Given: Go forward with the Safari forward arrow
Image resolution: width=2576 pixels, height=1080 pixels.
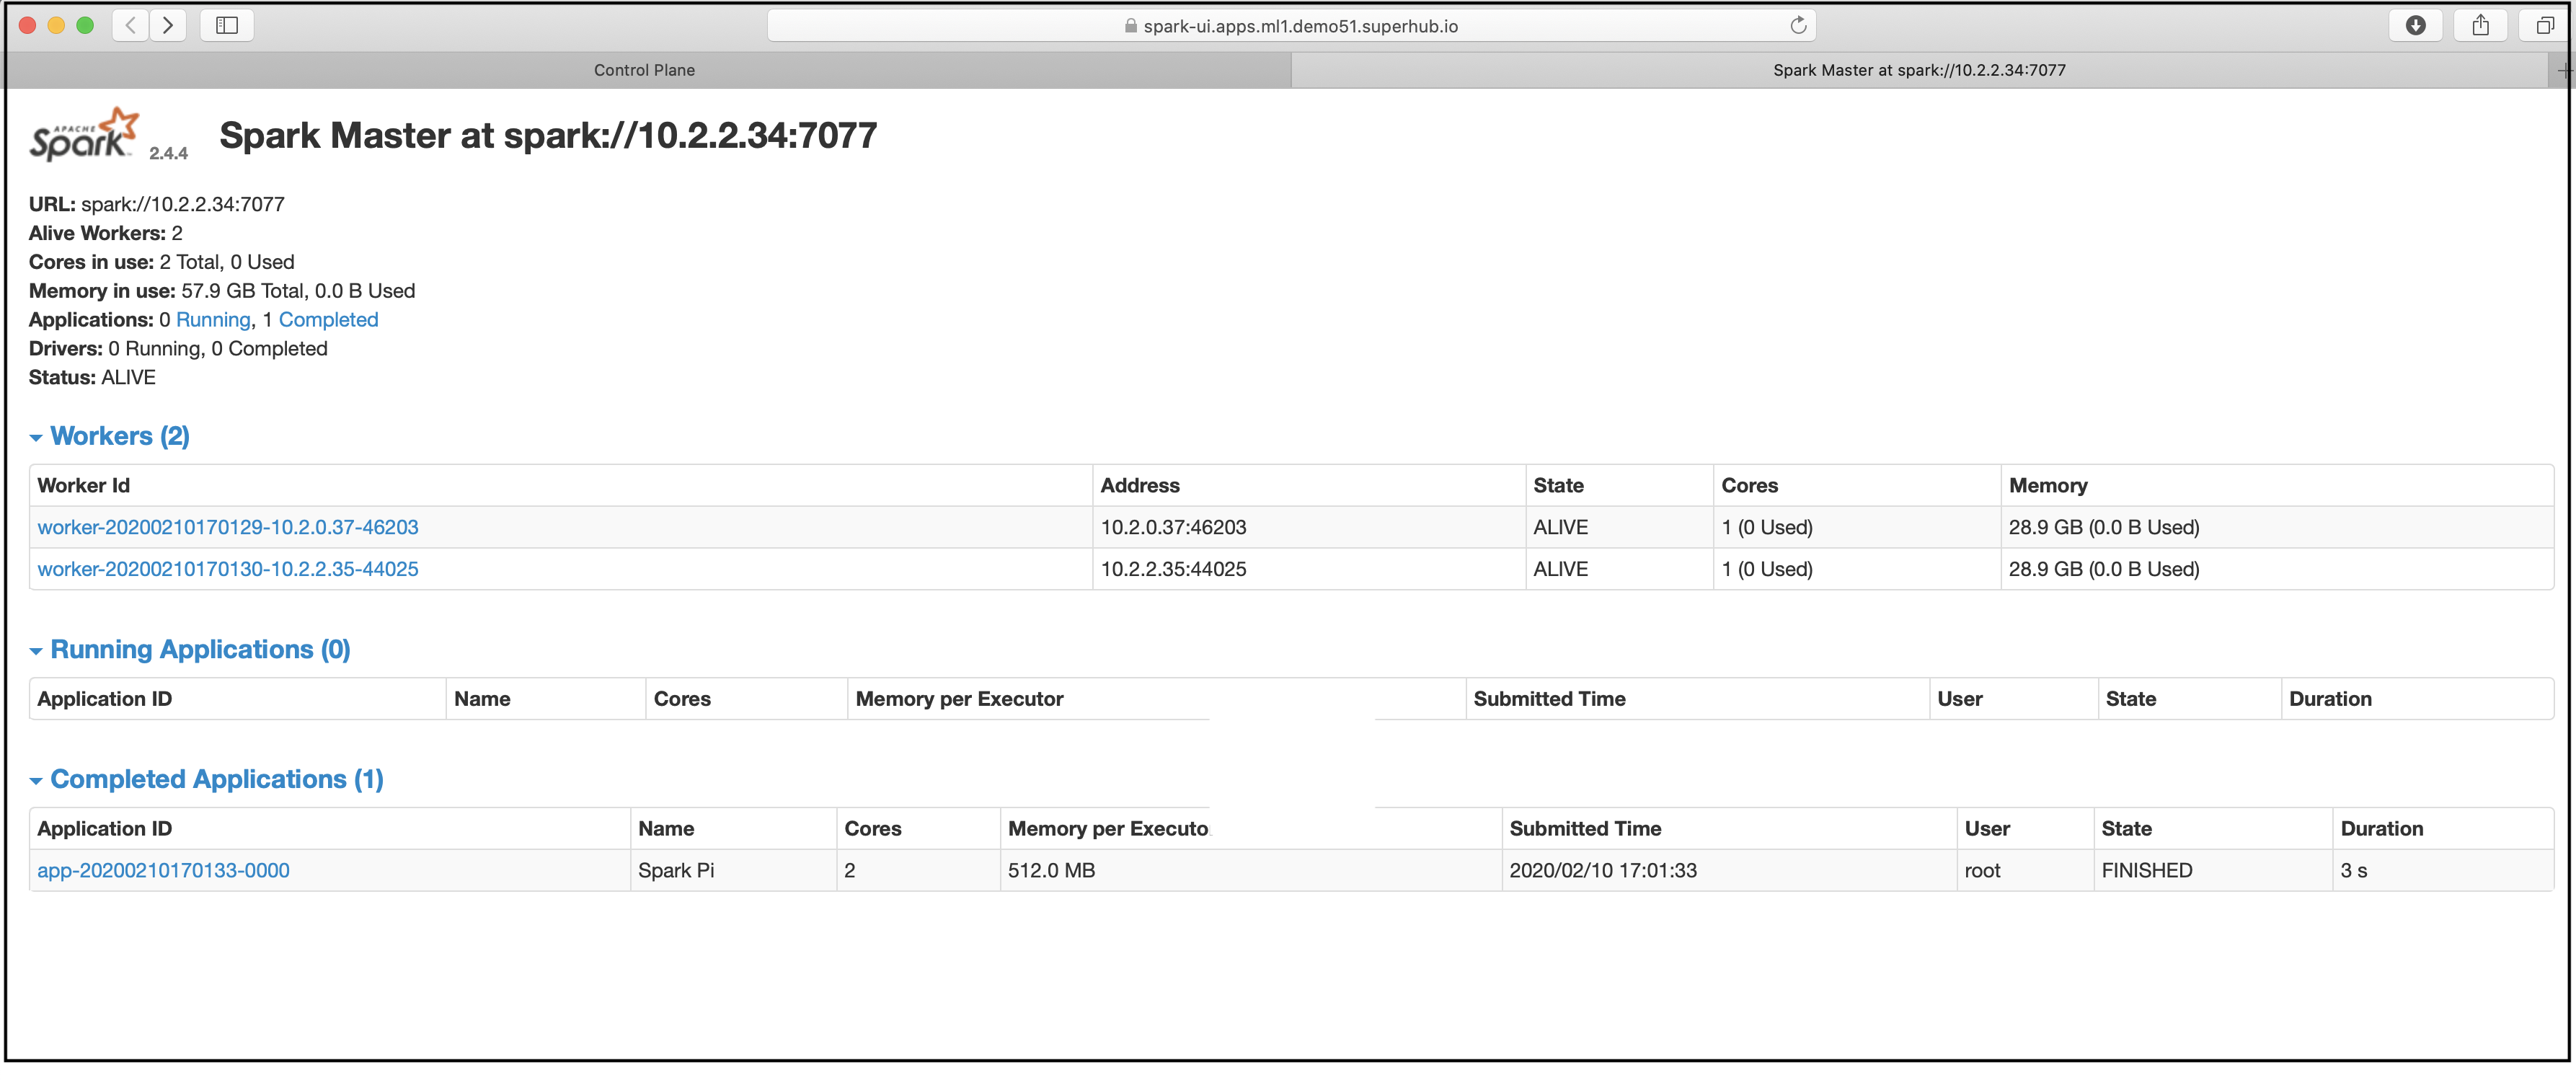Looking at the screenshot, I should coord(168,25).
